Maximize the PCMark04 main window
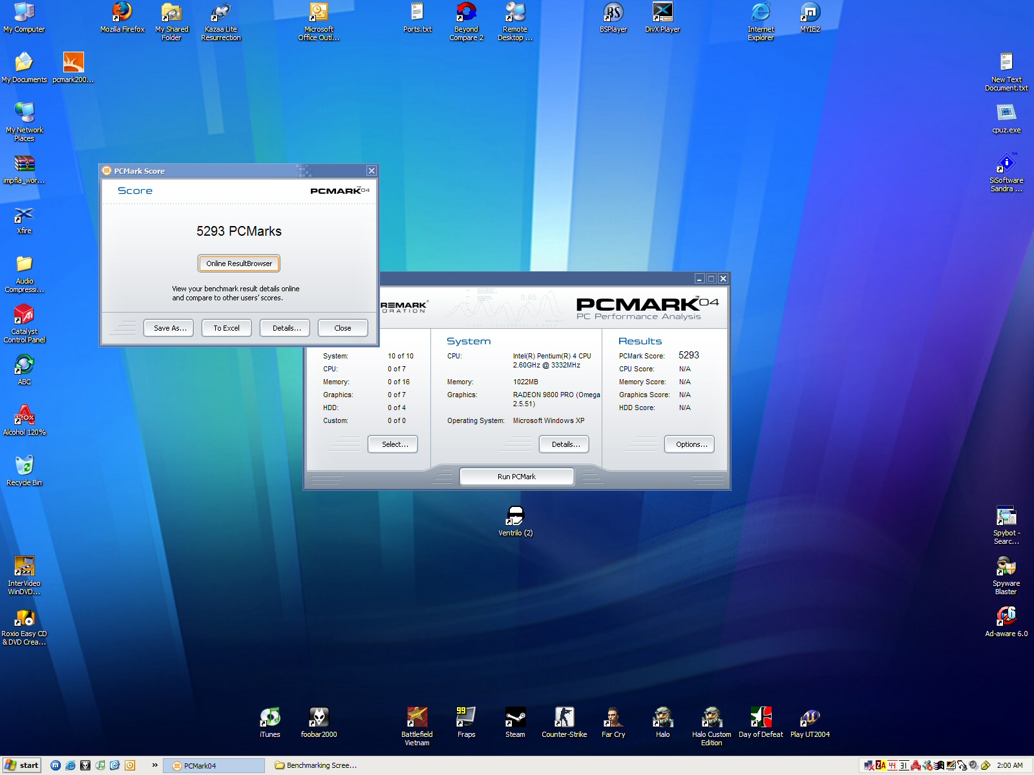 (711, 278)
